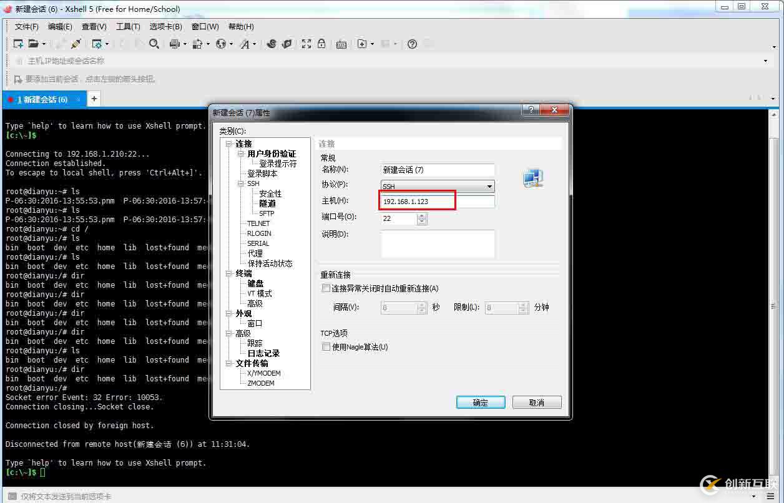
Task: Click the dialog's question-mark help button
Action: point(531,110)
